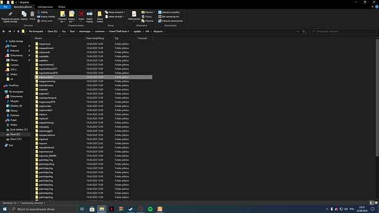Open Microsoft Store from the taskbar
Viewport: 379px width, 213px height.
pyautogui.click(x=92, y=209)
